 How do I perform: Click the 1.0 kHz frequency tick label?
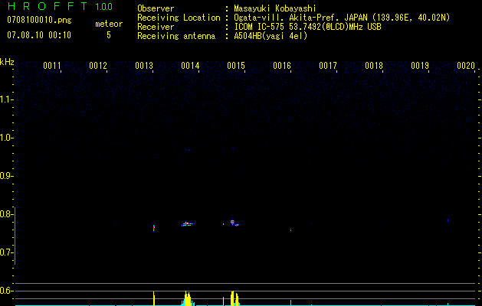5,138
